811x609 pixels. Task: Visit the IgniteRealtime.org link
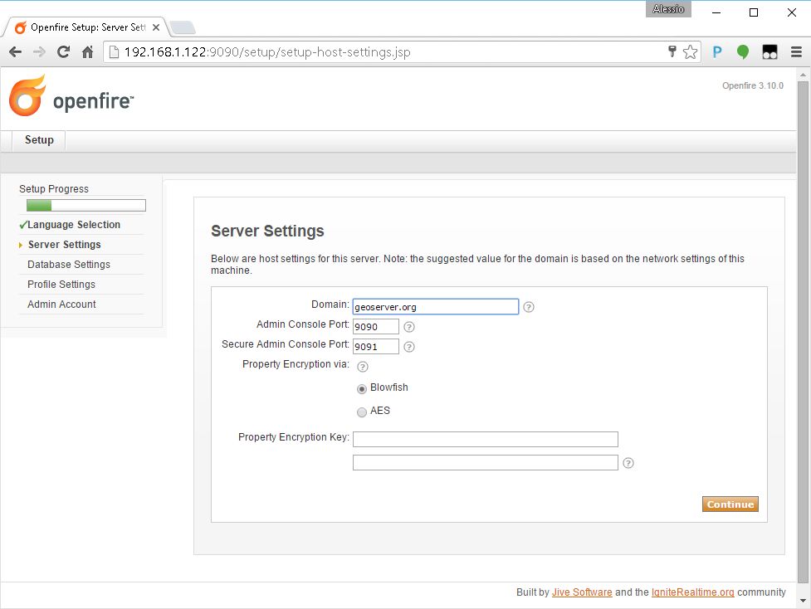pos(692,592)
